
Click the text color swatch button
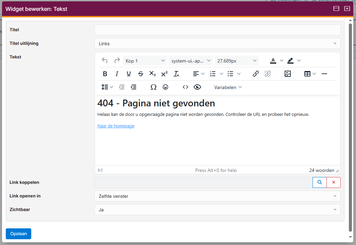pos(273,60)
